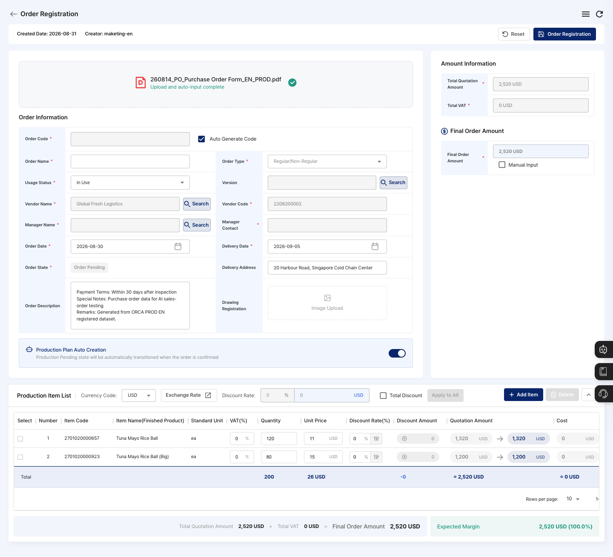This screenshot has width=613, height=557.
Task: Click the Production Plan Auto Creation robot icon
Action: click(x=29, y=349)
